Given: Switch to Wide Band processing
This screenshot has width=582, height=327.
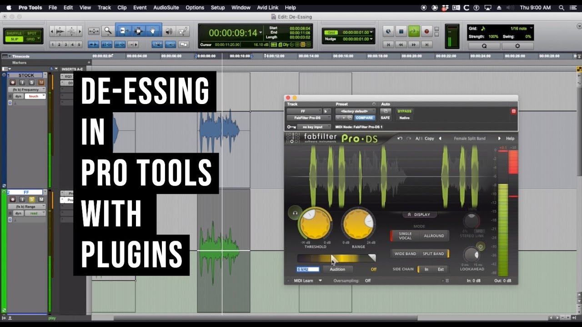Looking at the screenshot, I should tap(405, 254).
